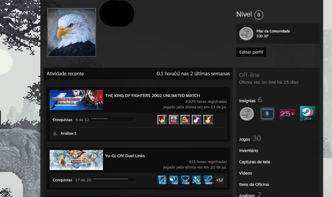Click the thumbs-up review icon
This screenshot has width=332, height=197.
[55, 134]
